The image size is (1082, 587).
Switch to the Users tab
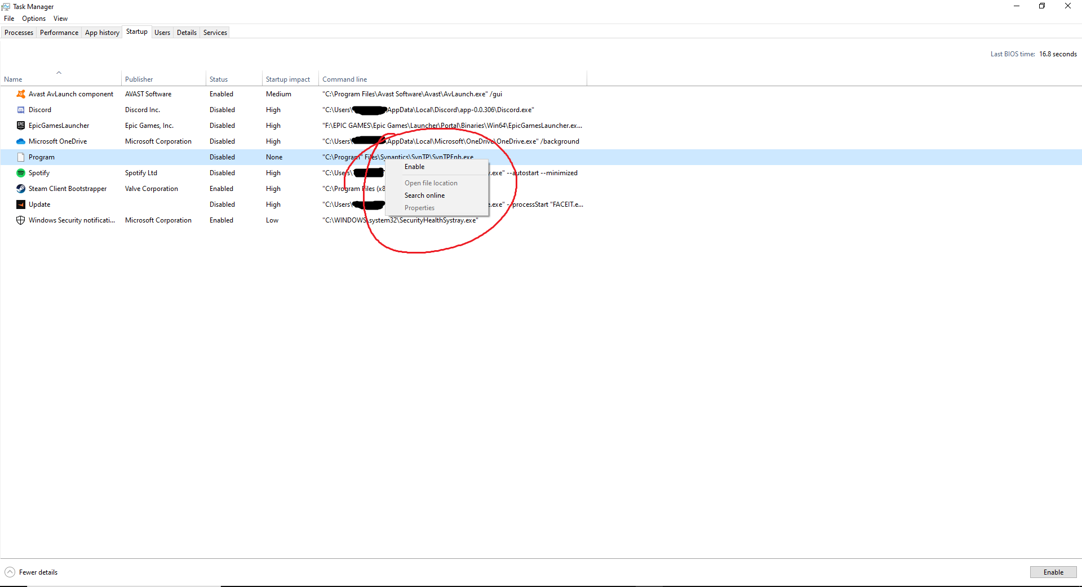coord(162,33)
